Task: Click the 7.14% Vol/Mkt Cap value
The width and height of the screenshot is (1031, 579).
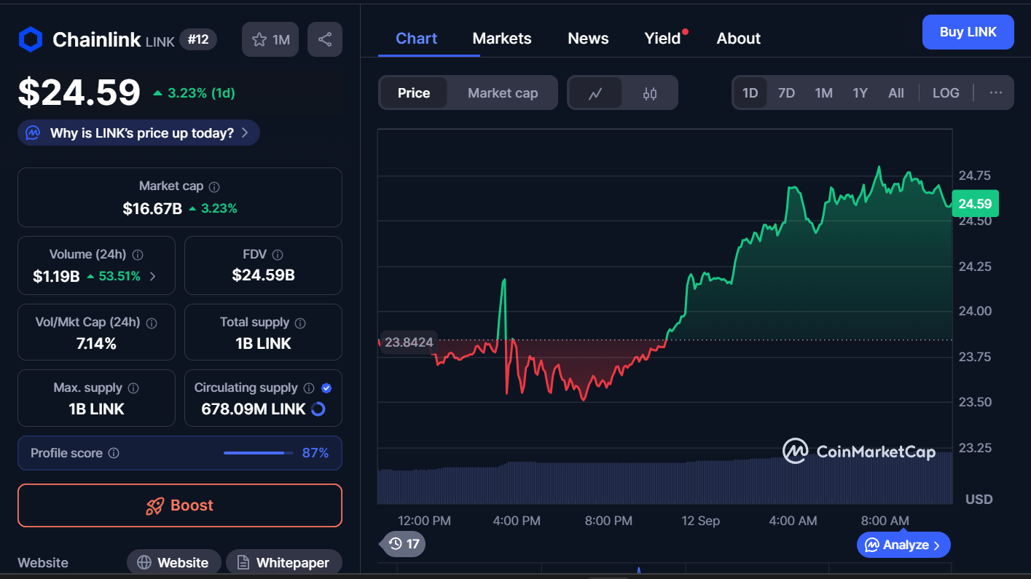Action: click(96, 344)
